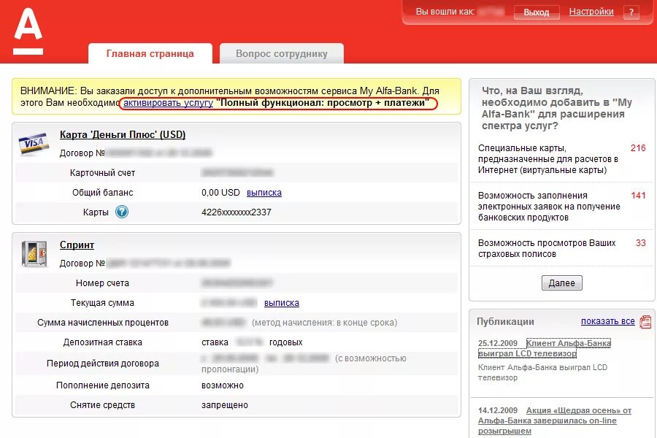Switch to Главная страница tab
The image size is (657, 438).
pos(150,53)
